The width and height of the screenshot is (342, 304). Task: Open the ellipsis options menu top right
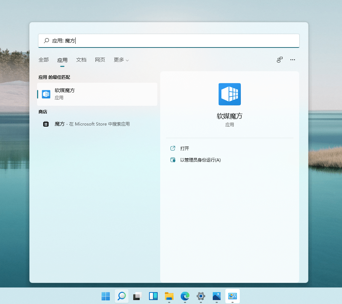click(293, 60)
